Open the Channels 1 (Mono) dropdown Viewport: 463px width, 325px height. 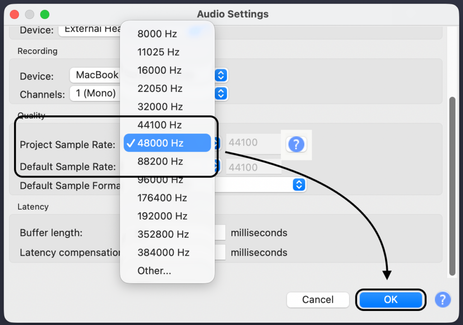tap(221, 94)
